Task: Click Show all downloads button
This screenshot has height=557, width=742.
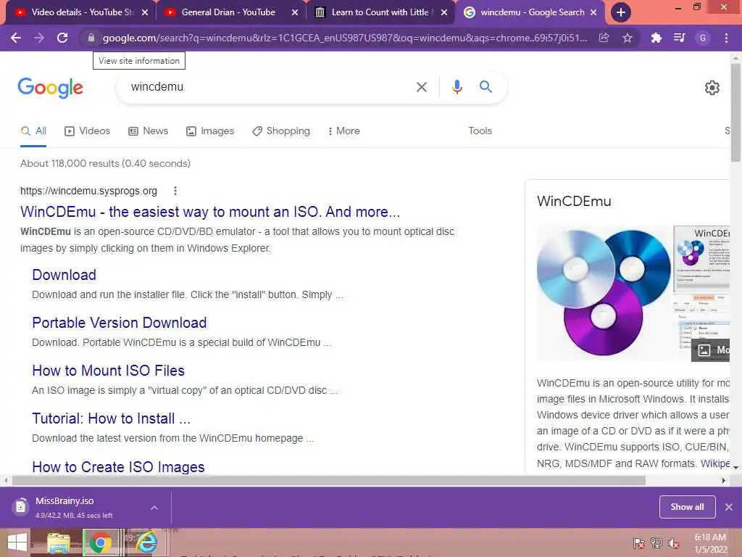Action: [x=687, y=507]
